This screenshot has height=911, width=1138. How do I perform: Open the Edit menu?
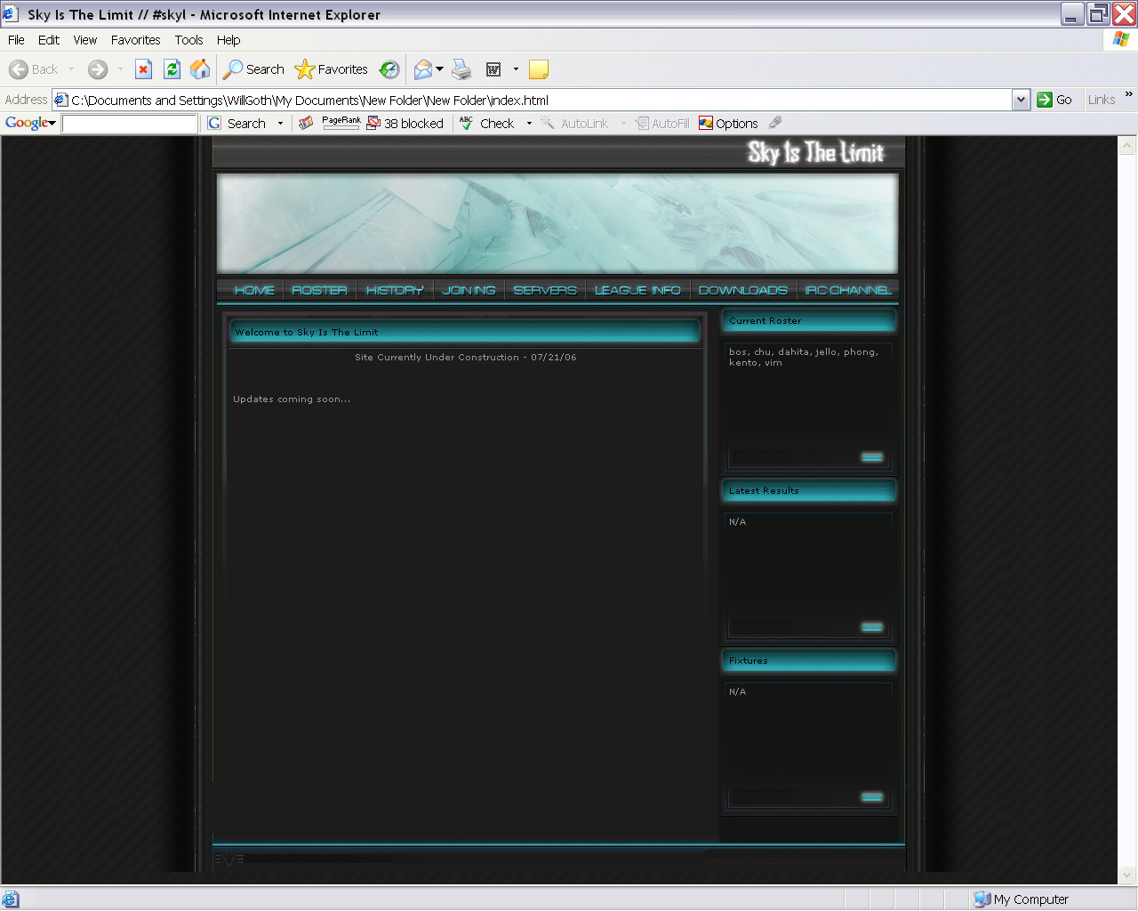click(x=49, y=40)
